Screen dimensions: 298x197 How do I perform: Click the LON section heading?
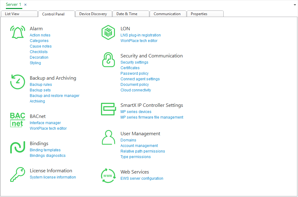tap(125, 29)
